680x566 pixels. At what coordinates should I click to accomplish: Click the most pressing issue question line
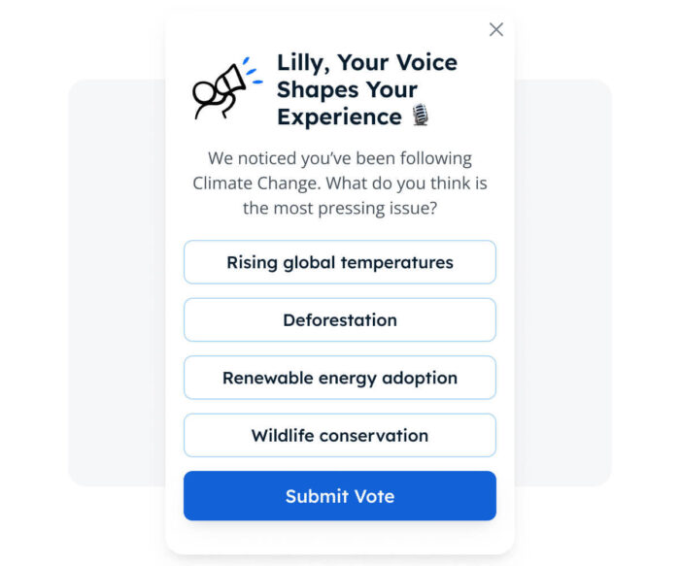[340, 208]
